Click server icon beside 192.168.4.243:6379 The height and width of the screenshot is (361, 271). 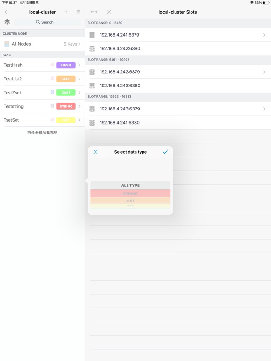click(92, 109)
